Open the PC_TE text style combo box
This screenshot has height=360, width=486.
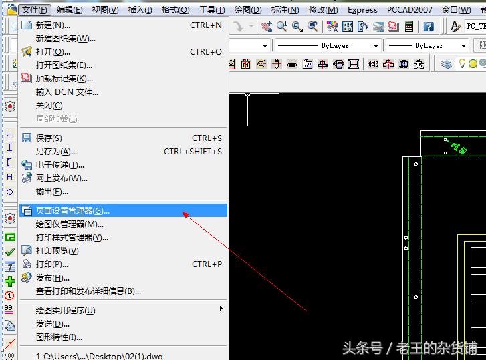[475, 26]
